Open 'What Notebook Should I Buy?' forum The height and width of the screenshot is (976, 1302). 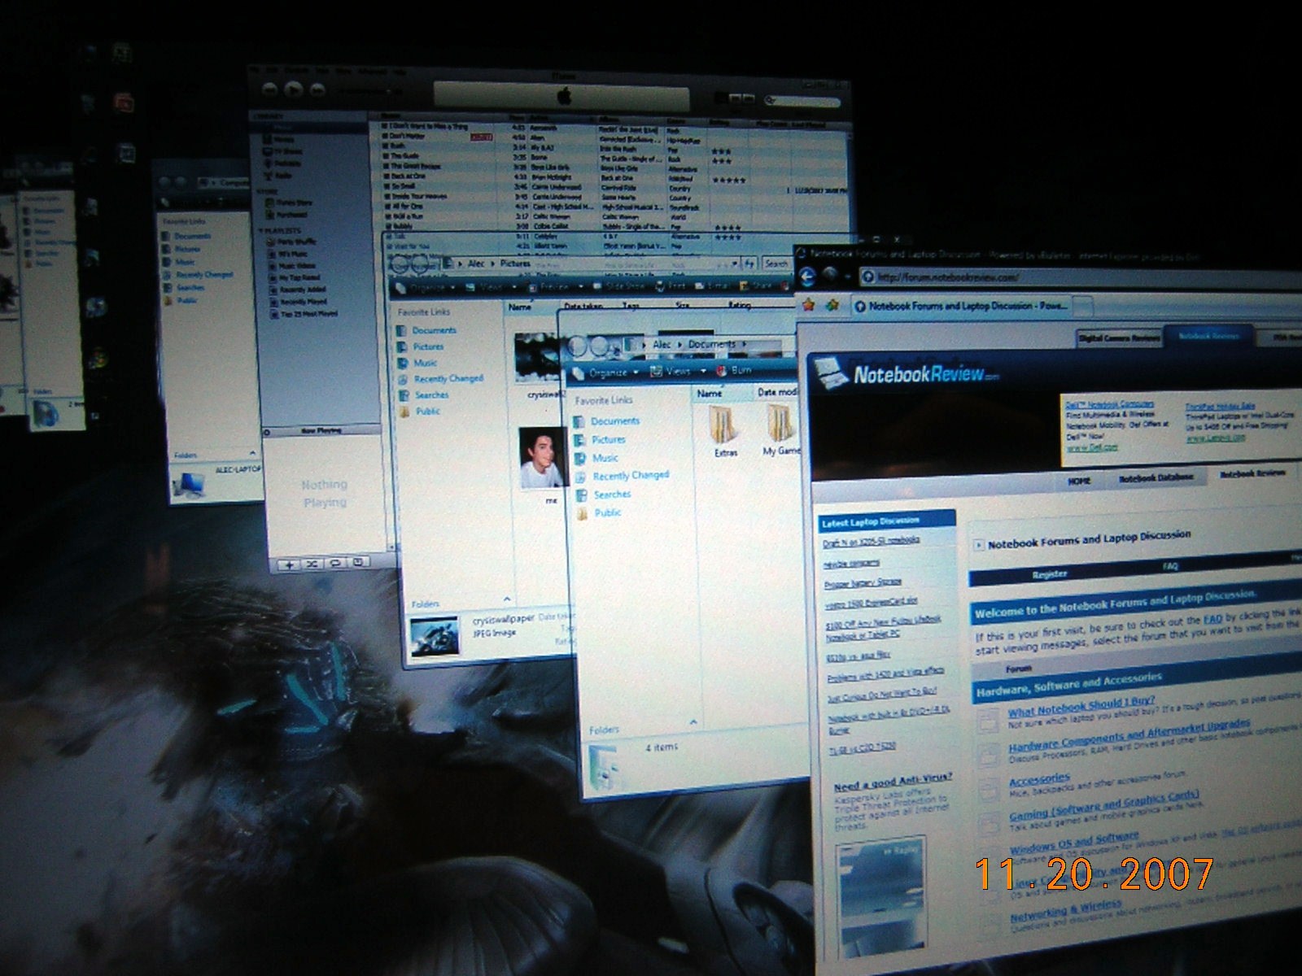coord(1081,706)
